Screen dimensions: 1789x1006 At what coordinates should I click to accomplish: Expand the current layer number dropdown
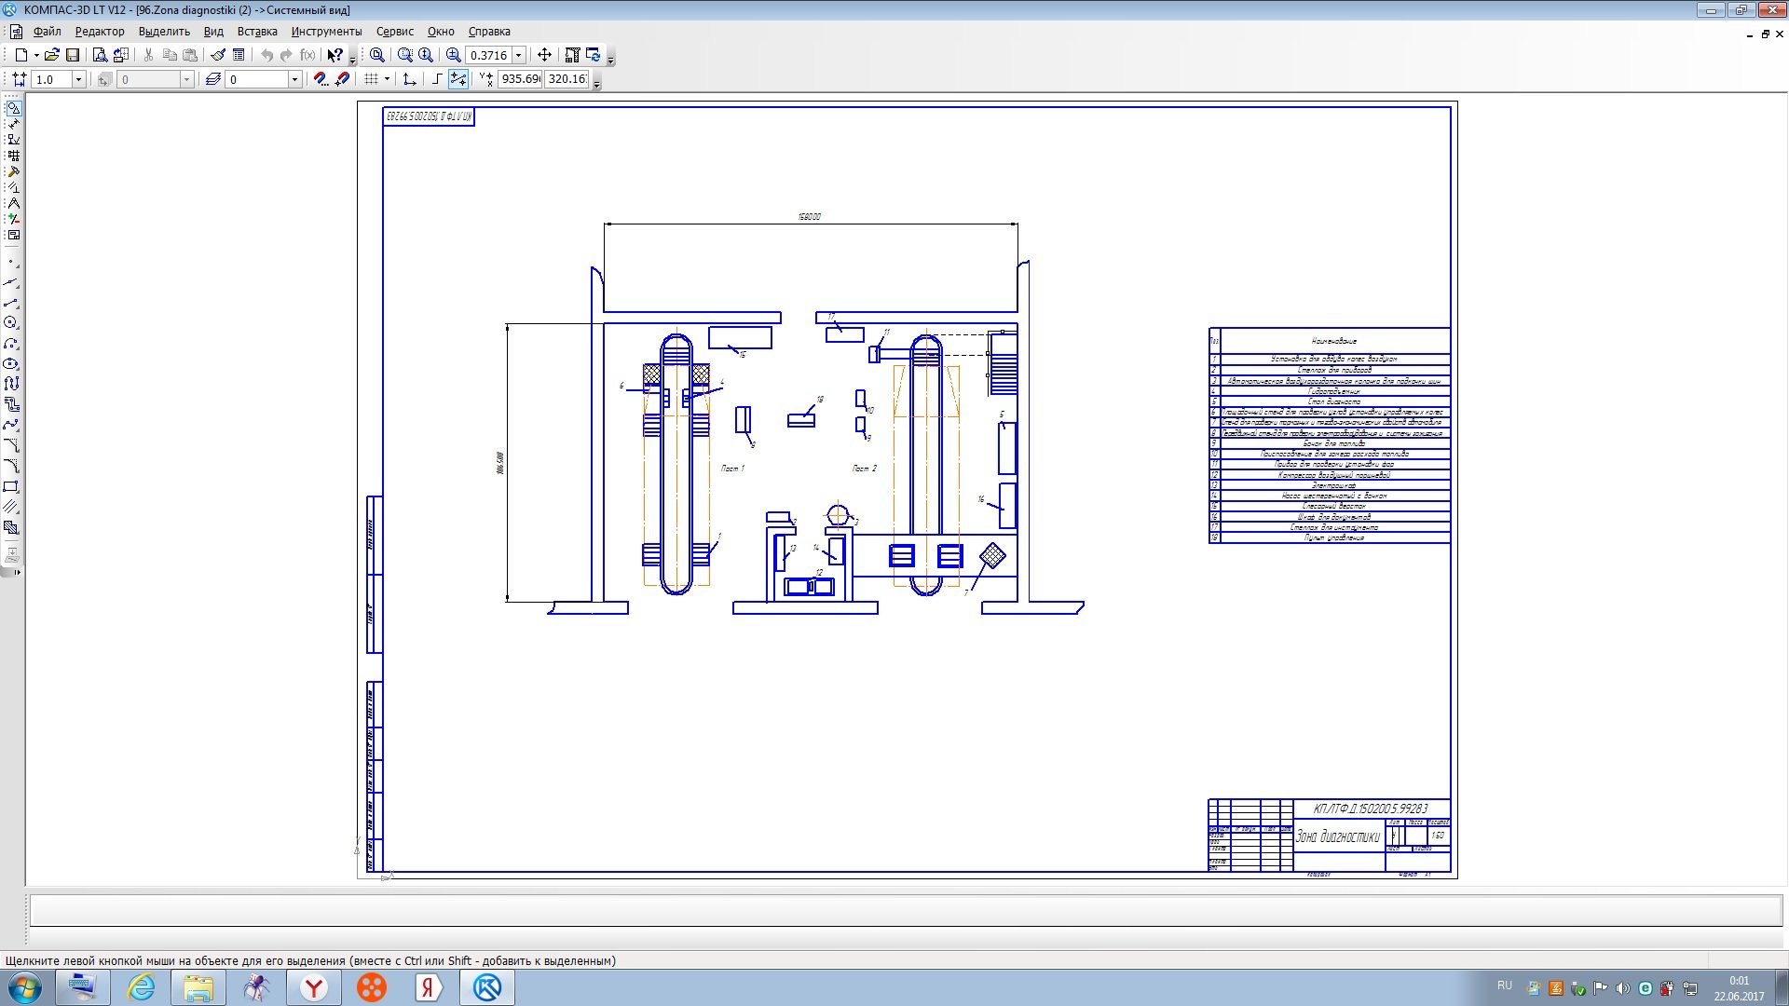tap(294, 79)
